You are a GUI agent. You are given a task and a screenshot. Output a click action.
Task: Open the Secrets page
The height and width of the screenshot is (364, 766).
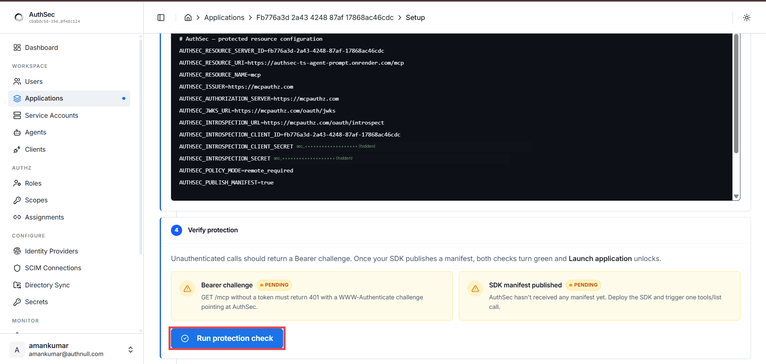pos(69,302)
